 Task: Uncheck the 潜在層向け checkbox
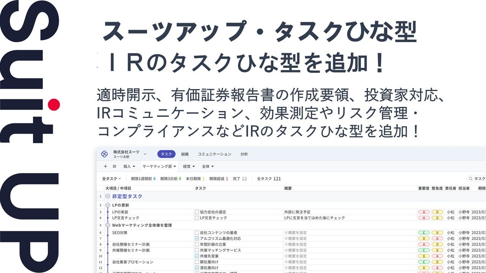tap(197, 268)
